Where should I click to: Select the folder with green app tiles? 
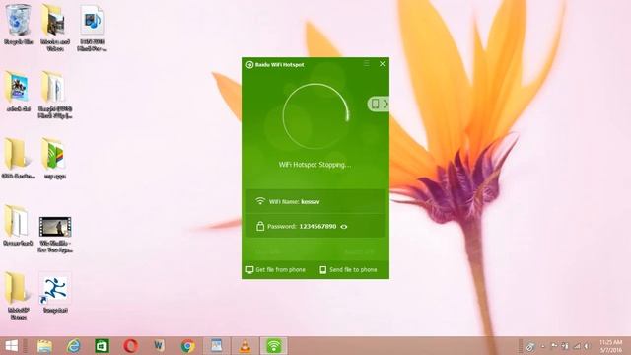click(x=55, y=158)
